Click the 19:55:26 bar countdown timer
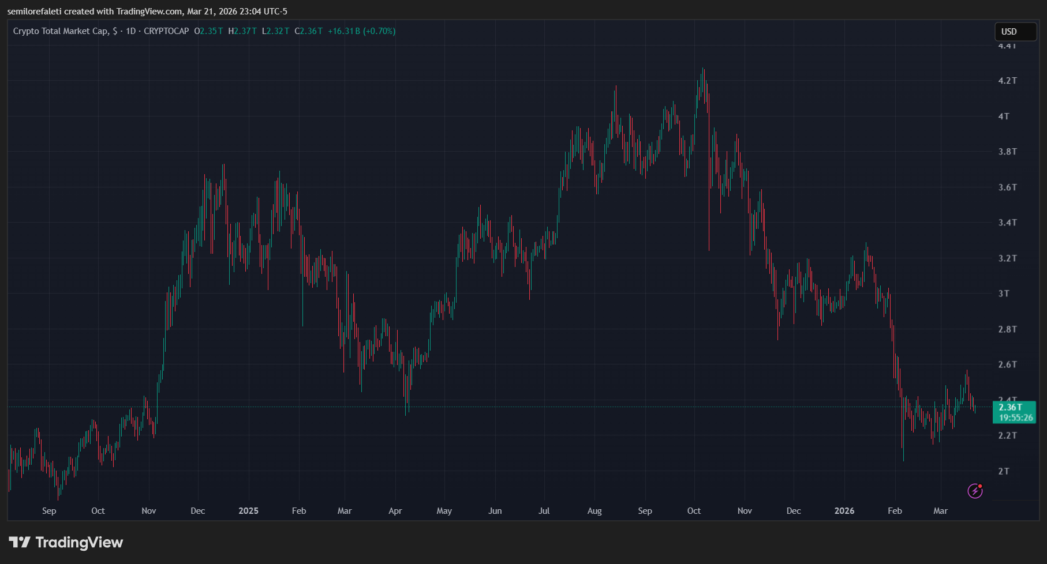This screenshot has height=564, width=1047. (1016, 418)
